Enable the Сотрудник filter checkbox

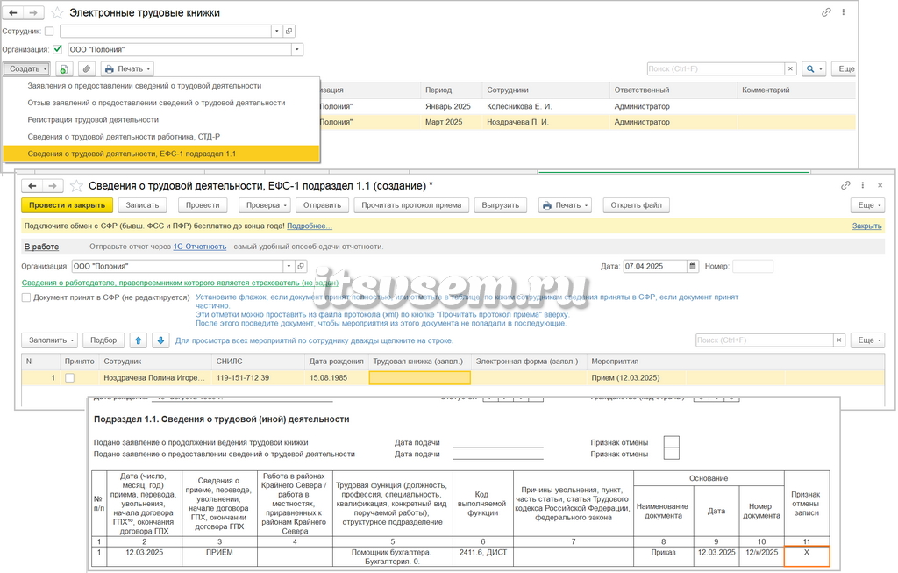49,31
